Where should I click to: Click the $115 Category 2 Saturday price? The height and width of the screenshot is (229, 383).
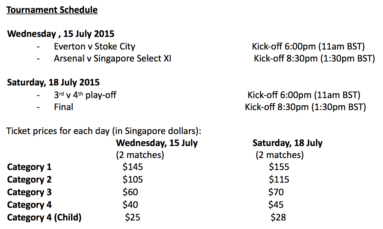click(279, 179)
